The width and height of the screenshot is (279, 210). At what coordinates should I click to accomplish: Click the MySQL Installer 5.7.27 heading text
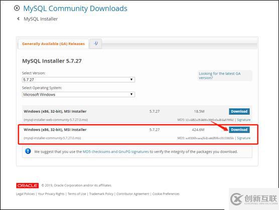(52, 61)
